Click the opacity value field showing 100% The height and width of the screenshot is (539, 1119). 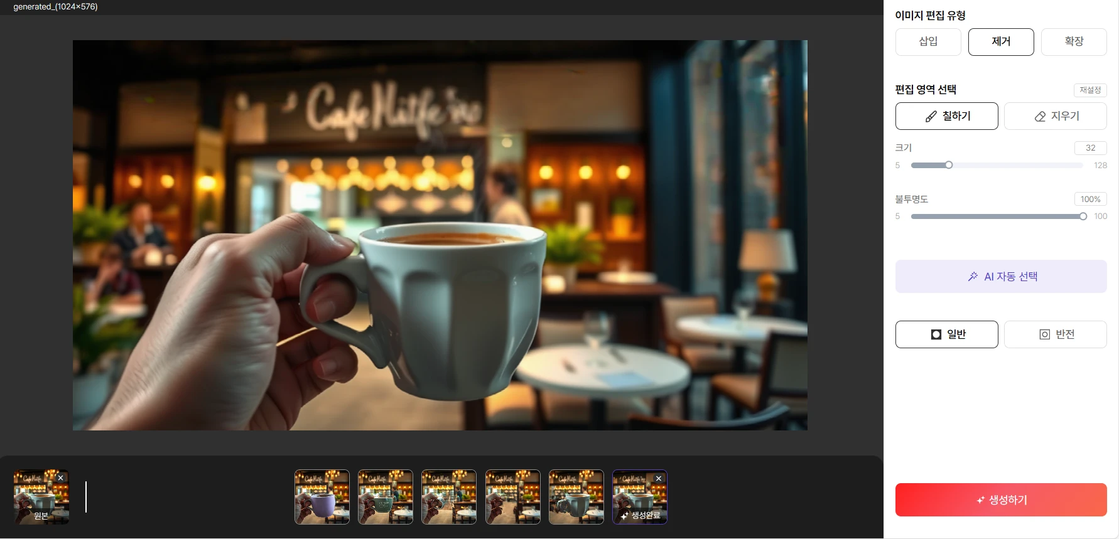click(x=1090, y=200)
